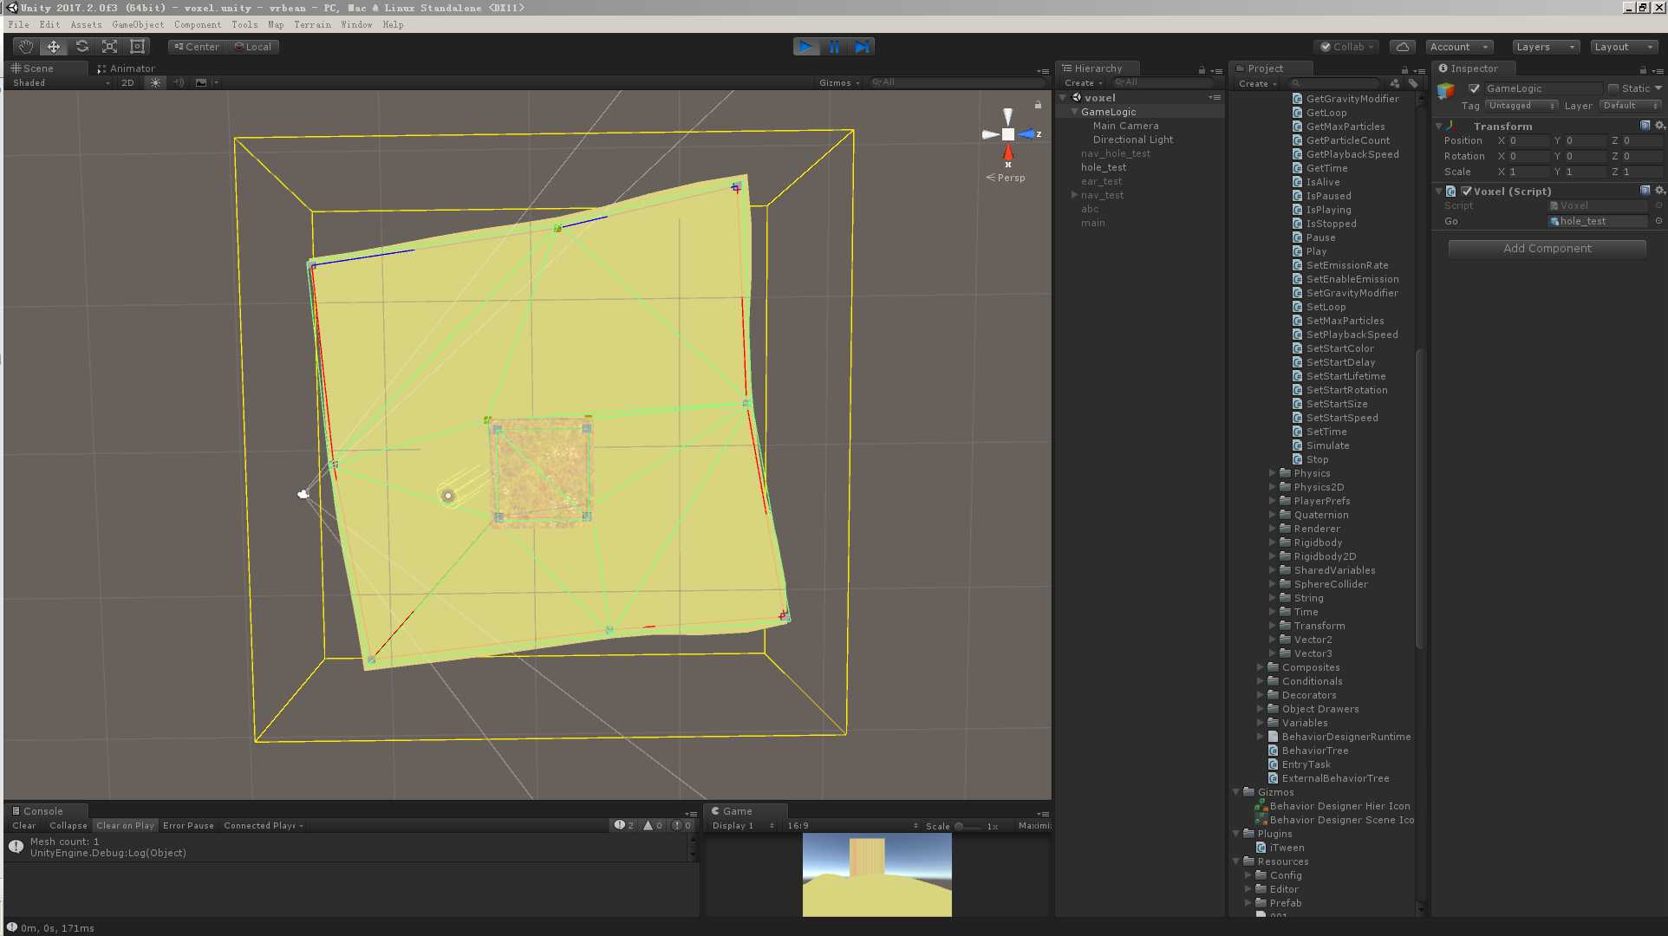Screen dimensions: 1668x936
Task: Select the Move tool in the toolbar
Action: point(53,47)
